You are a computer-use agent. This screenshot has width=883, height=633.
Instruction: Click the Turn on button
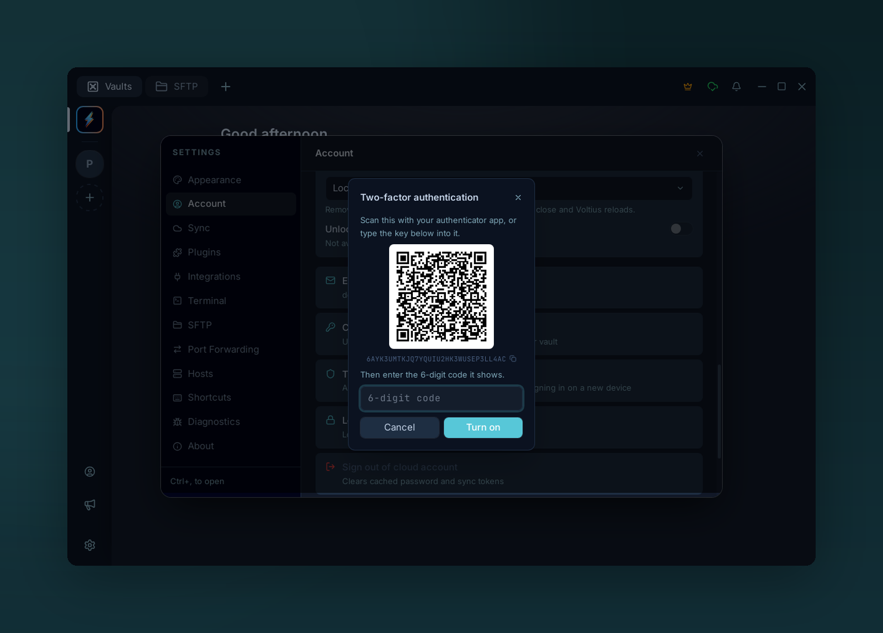coord(483,427)
